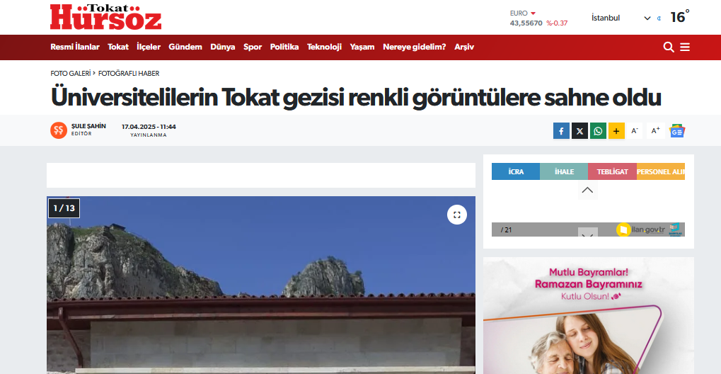The height and width of the screenshot is (374, 721).
Task: Click the article headline text
Action: (x=355, y=97)
